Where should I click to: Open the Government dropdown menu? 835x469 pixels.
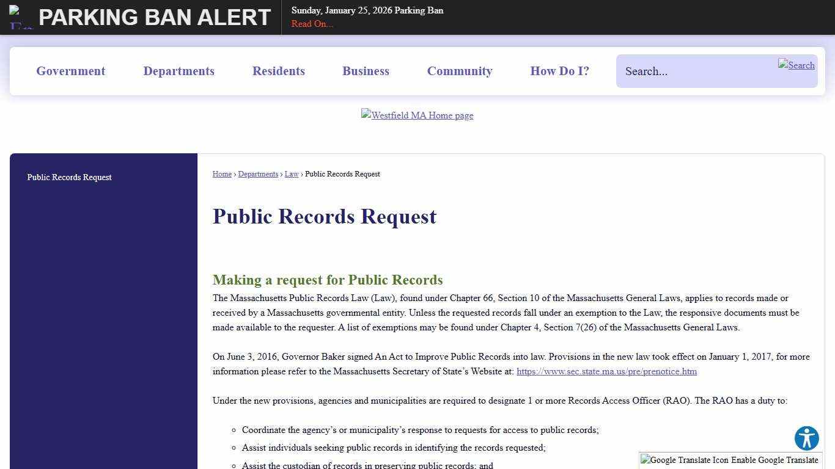tap(70, 71)
